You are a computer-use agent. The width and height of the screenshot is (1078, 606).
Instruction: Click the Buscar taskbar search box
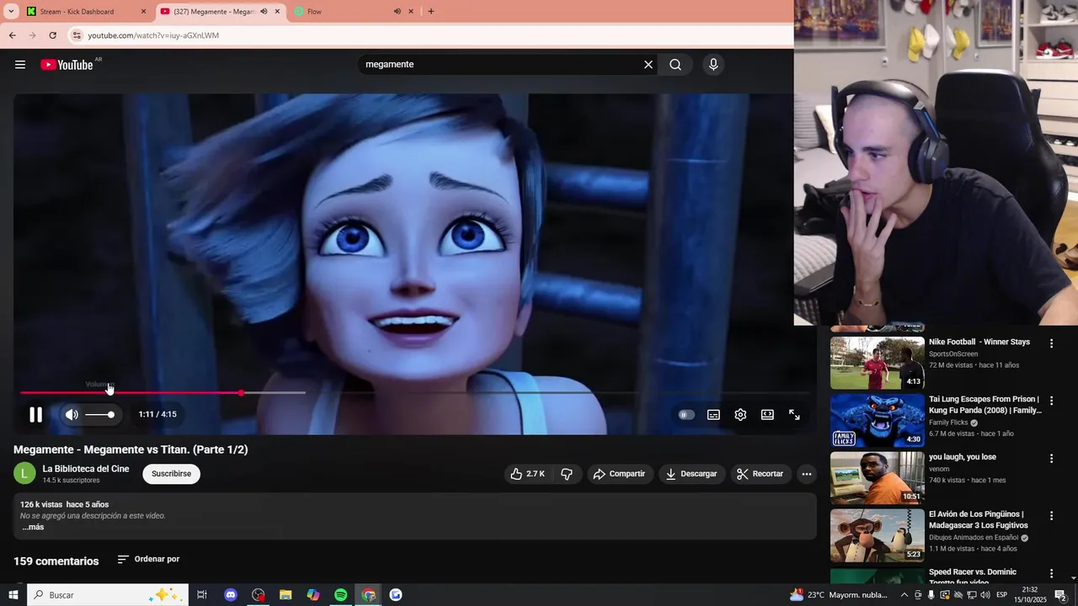tap(108, 595)
